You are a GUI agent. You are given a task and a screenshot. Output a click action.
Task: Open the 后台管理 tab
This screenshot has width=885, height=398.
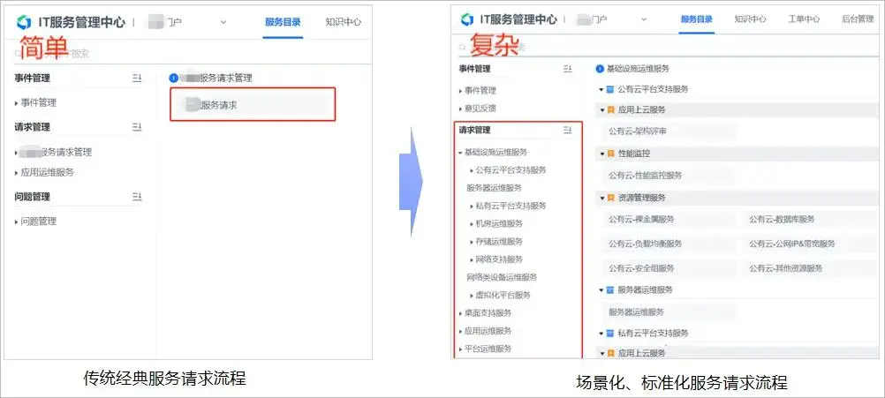click(858, 19)
